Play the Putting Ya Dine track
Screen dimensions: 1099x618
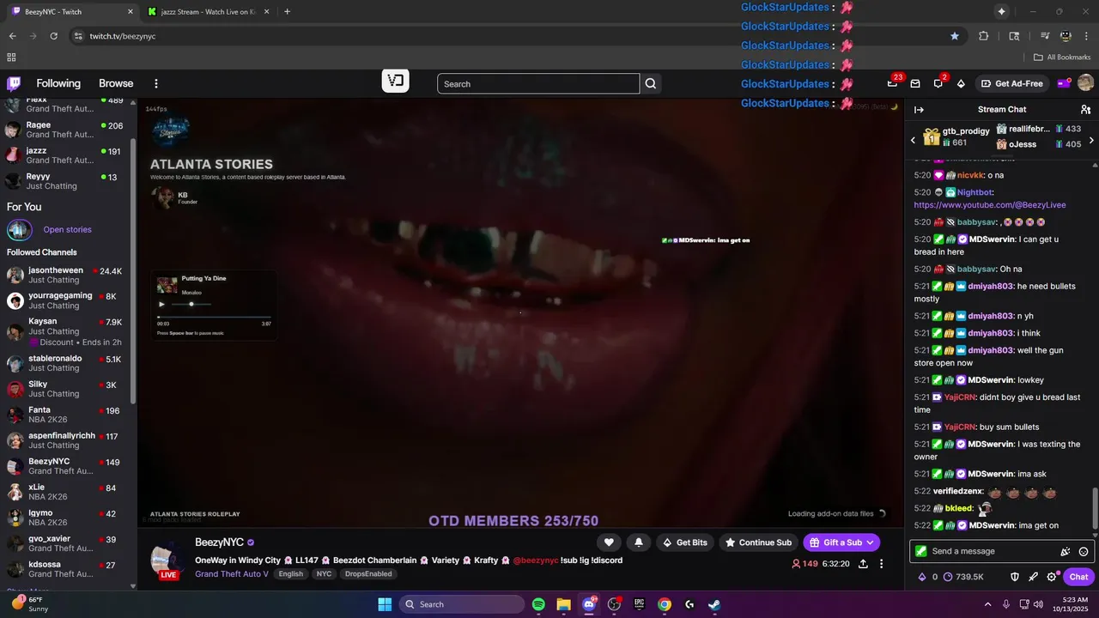161,304
